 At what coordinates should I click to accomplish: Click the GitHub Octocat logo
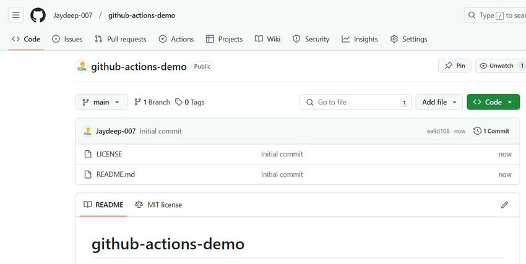tap(38, 15)
